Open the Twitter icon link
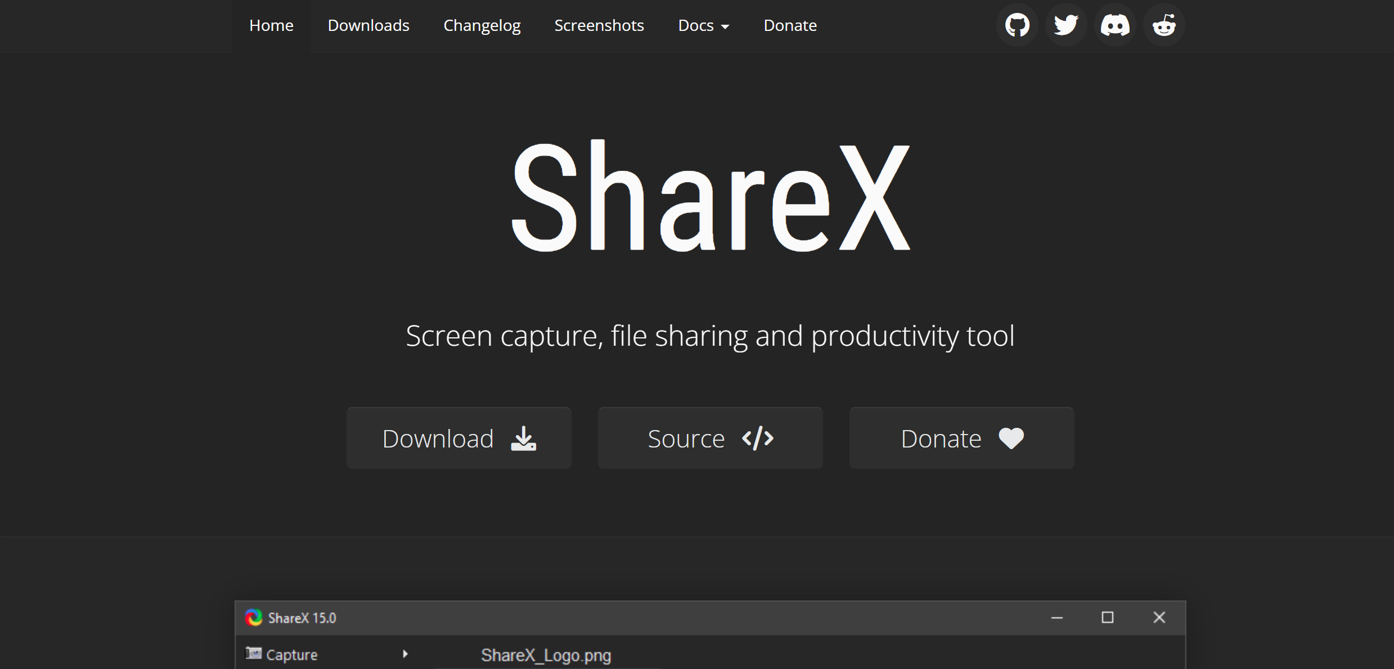1394x669 pixels. tap(1066, 25)
